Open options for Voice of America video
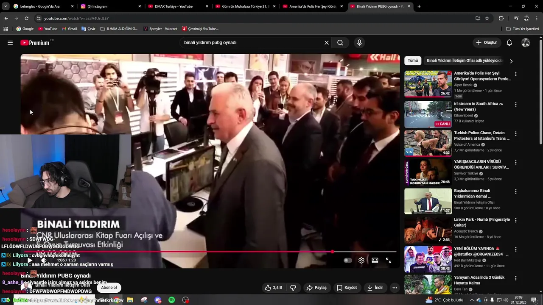The width and height of the screenshot is (543, 305). [x=516, y=133]
